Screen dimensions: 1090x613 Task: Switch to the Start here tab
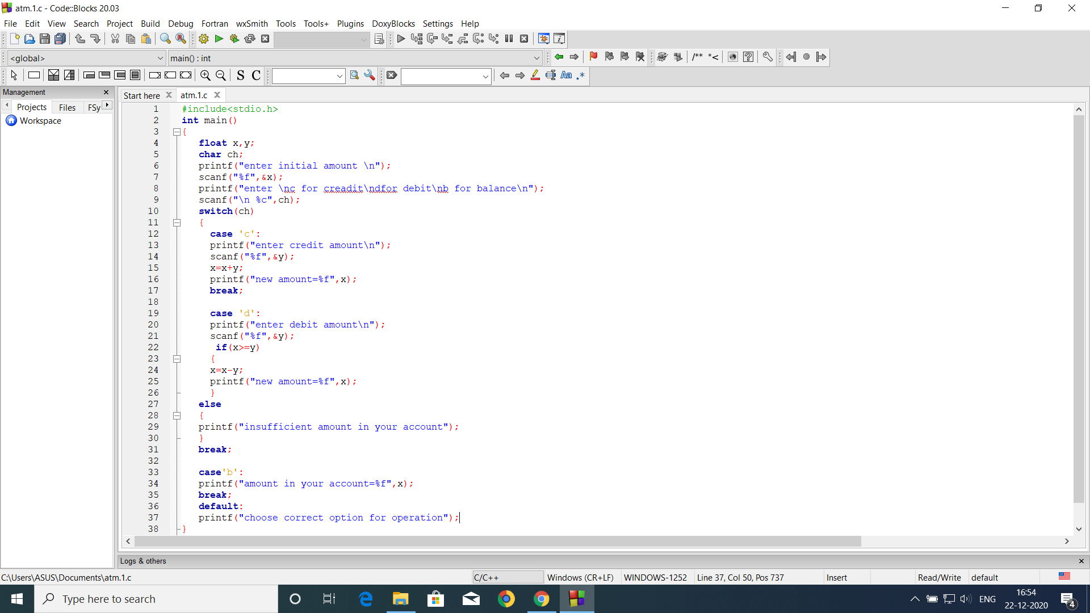pos(141,95)
